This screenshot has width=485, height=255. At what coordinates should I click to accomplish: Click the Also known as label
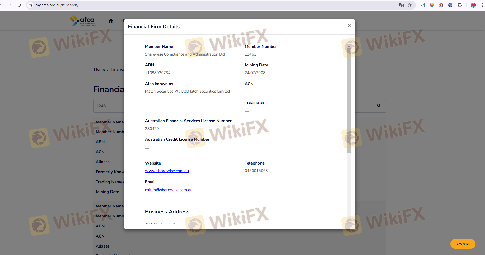coord(159,84)
